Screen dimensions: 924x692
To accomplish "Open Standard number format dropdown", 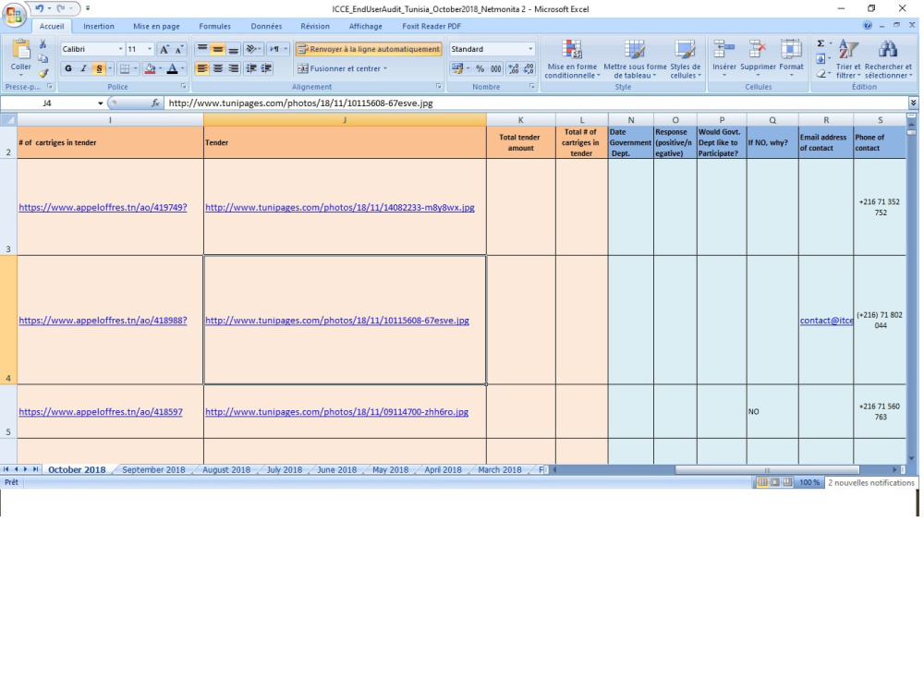I will (529, 49).
